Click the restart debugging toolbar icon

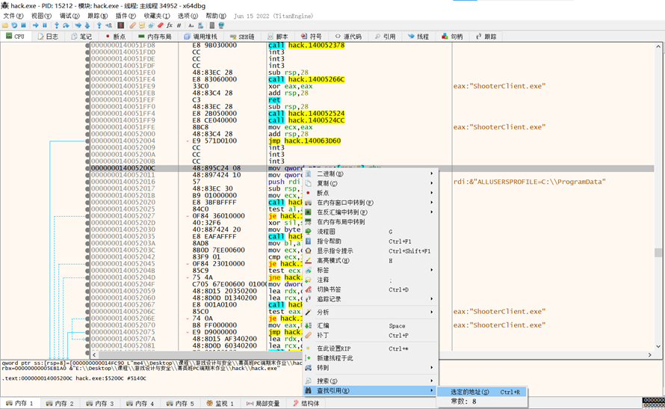click(14, 25)
